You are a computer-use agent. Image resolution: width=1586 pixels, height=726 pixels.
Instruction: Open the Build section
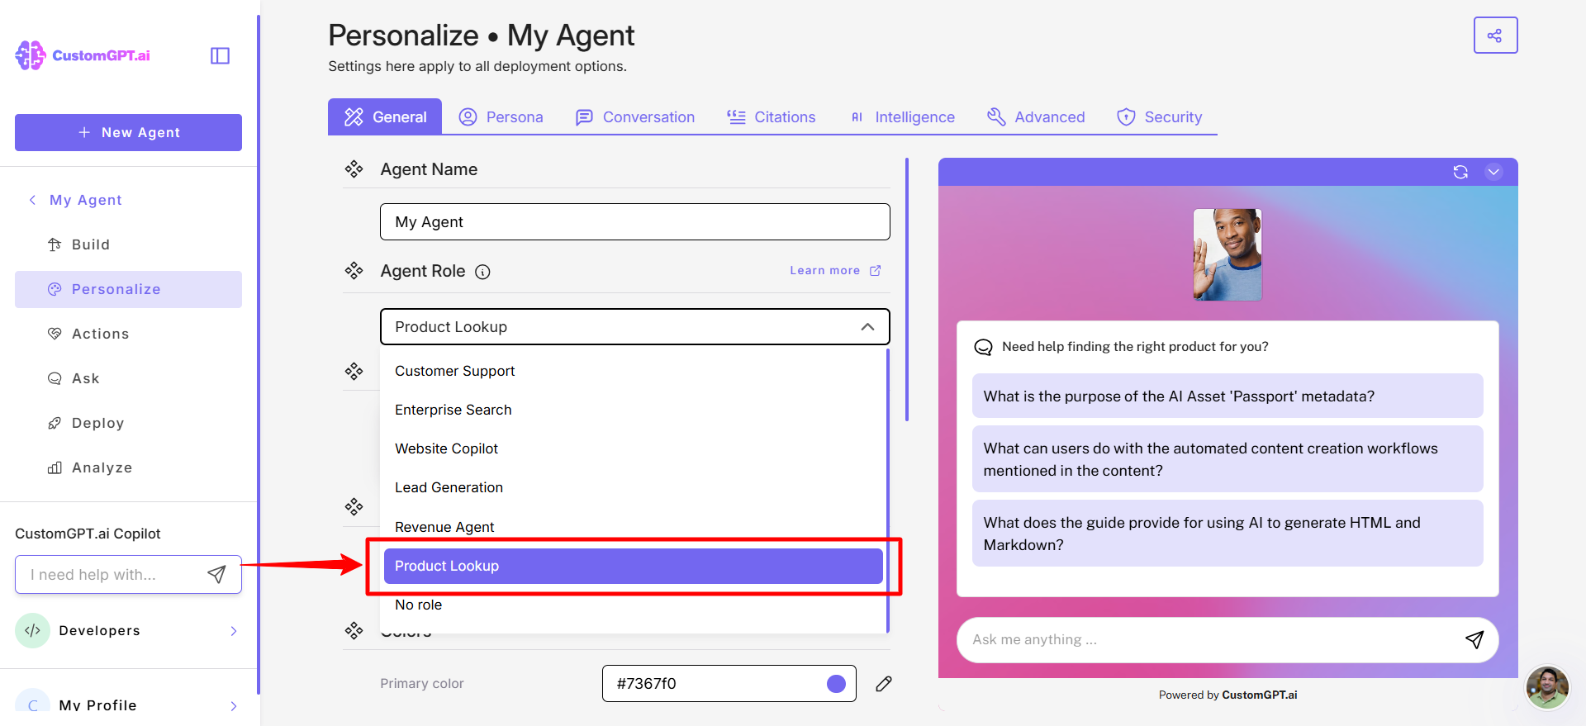point(128,244)
